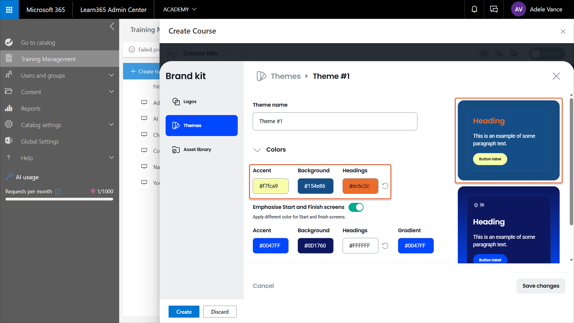Reset the Start and Finish screen colors
Viewport: 574px width, 323px height.
pyautogui.click(x=385, y=246)
